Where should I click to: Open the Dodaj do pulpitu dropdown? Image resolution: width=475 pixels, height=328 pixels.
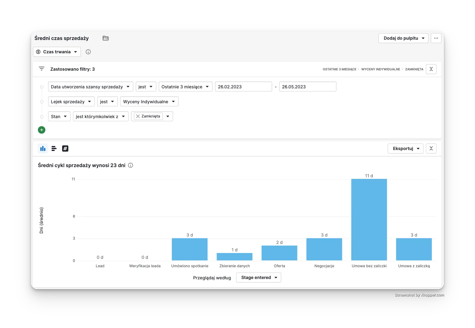tap(403, 38)
